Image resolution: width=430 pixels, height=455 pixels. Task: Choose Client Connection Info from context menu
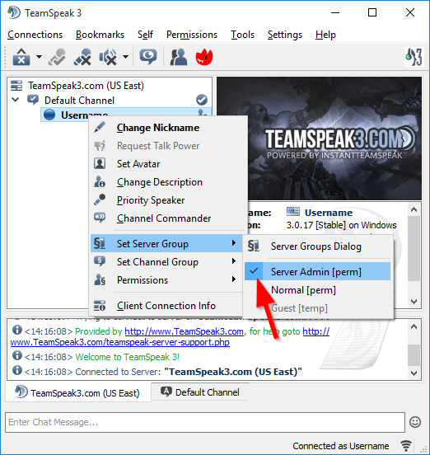(166, 306)
